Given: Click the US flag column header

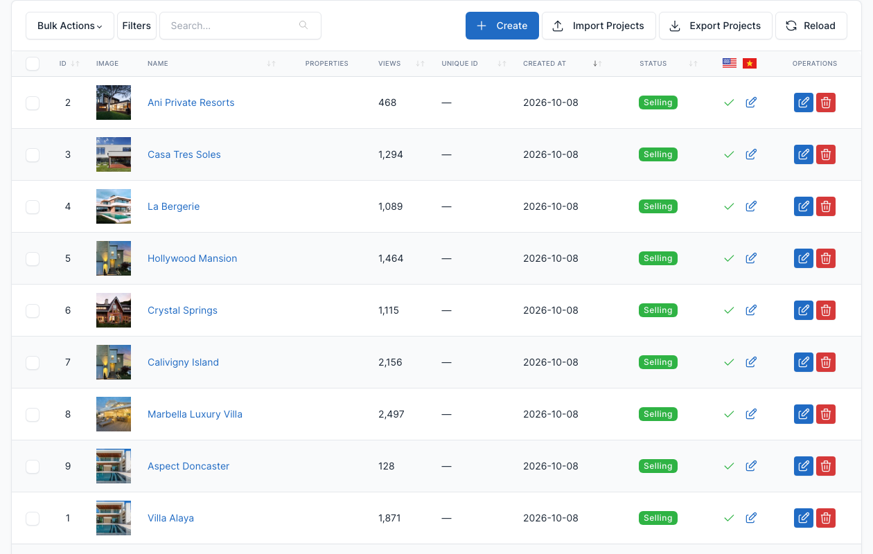Looking at the screenshot, I should (x=730, y=63).
